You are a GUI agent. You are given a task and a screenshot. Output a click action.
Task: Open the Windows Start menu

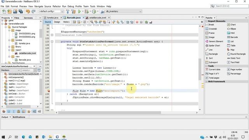(x=3, y=137)
